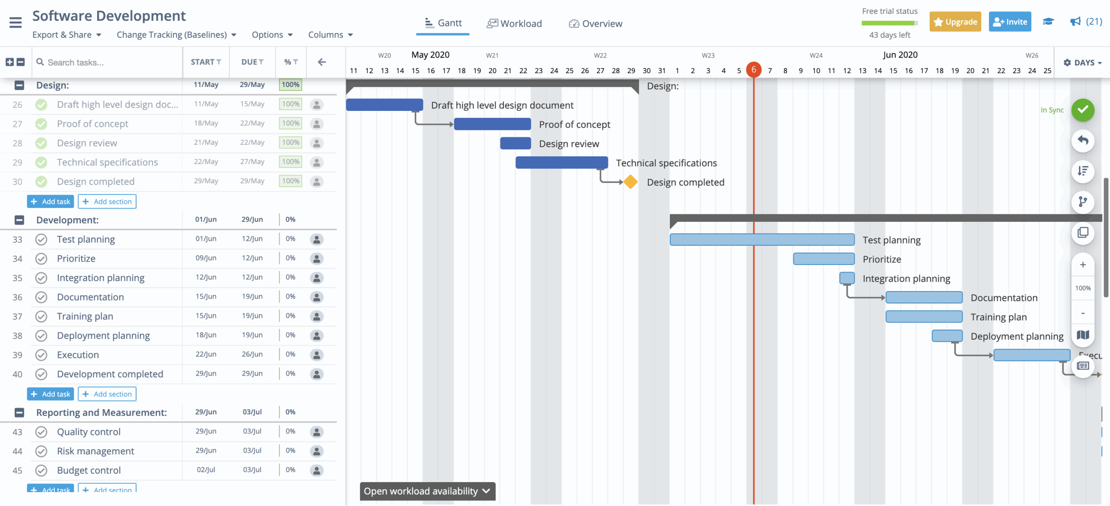This screenshot has height=506, width=1110.
Task: Click the Search tasks input field
Action: coord(108,62)
